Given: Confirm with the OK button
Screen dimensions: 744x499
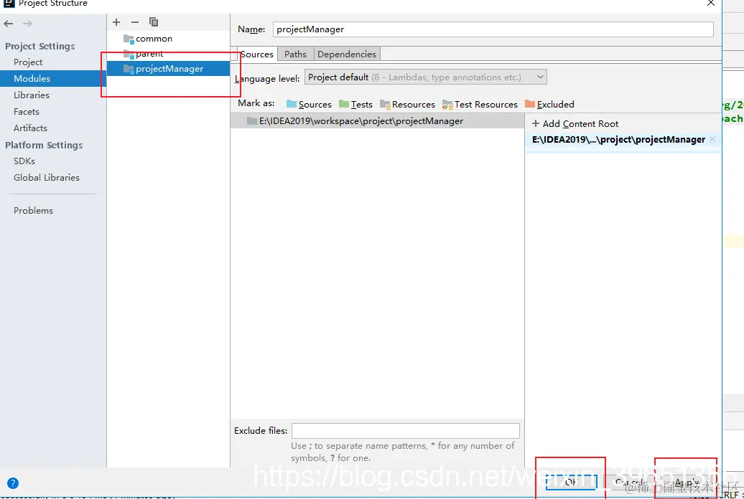Looking at the screenshot, I should [571, 482].
